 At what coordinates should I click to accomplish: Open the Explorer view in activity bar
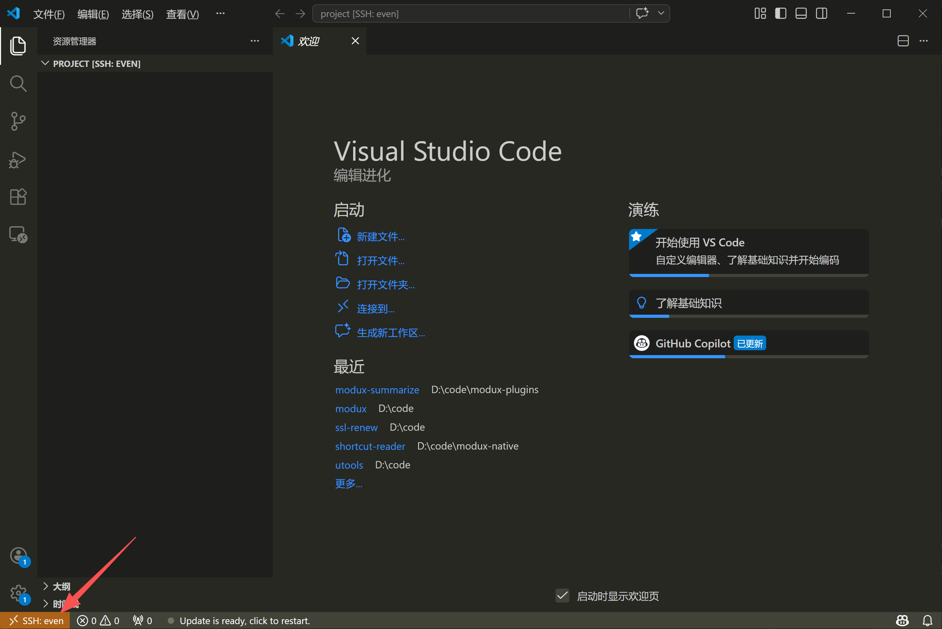click(18, 46)
